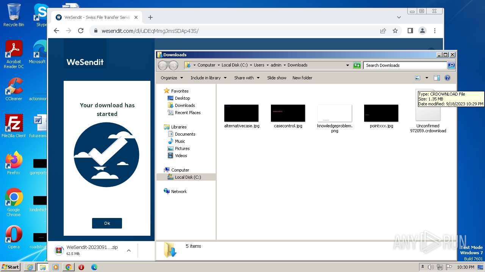Open the Share with menu
This screenshot has height=272, width=485.
coord(247,78)
